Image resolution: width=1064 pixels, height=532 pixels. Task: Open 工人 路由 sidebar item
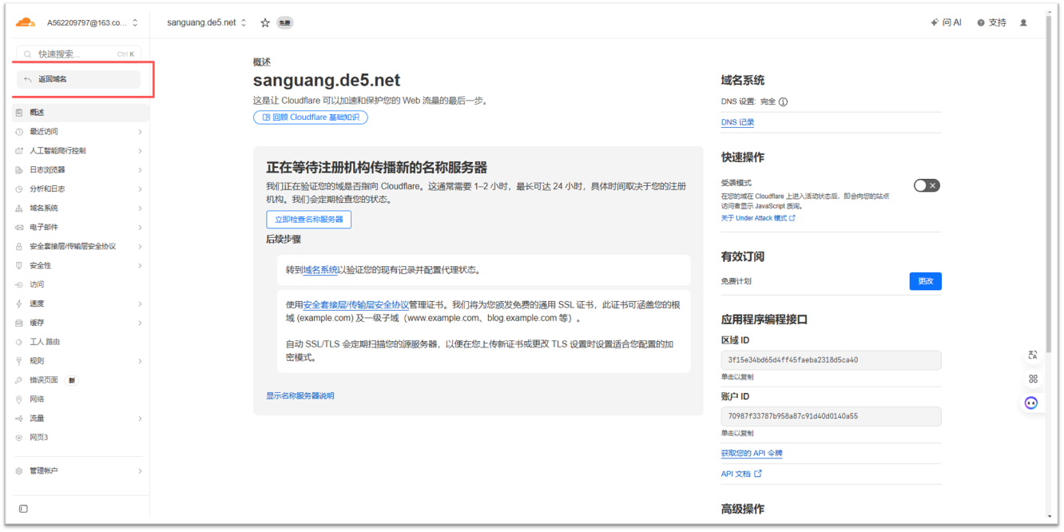[45, 342]
